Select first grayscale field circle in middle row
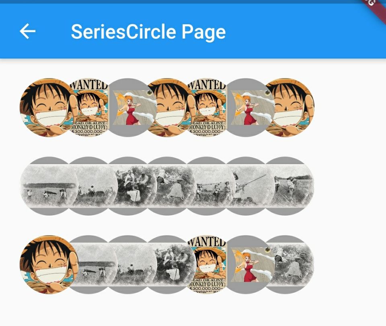The image size is (386, 326). pyautogui.click(x=49, y=186)
